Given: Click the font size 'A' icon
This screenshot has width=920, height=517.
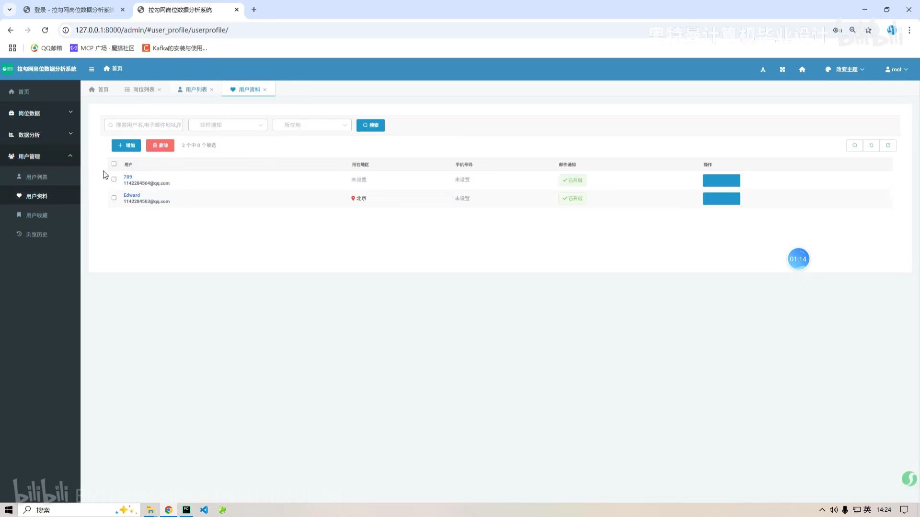Looking at the screenshot, I should click(763, 69).
